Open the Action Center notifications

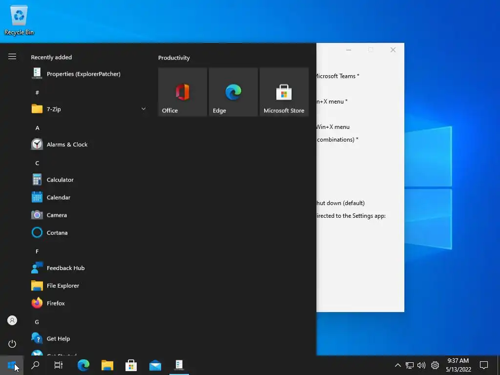point(484,365)
